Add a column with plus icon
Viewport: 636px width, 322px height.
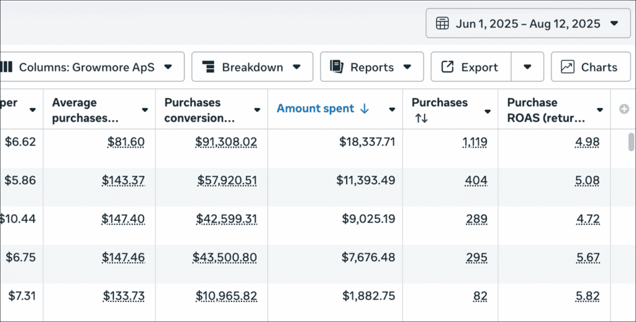tap(624, 109)
